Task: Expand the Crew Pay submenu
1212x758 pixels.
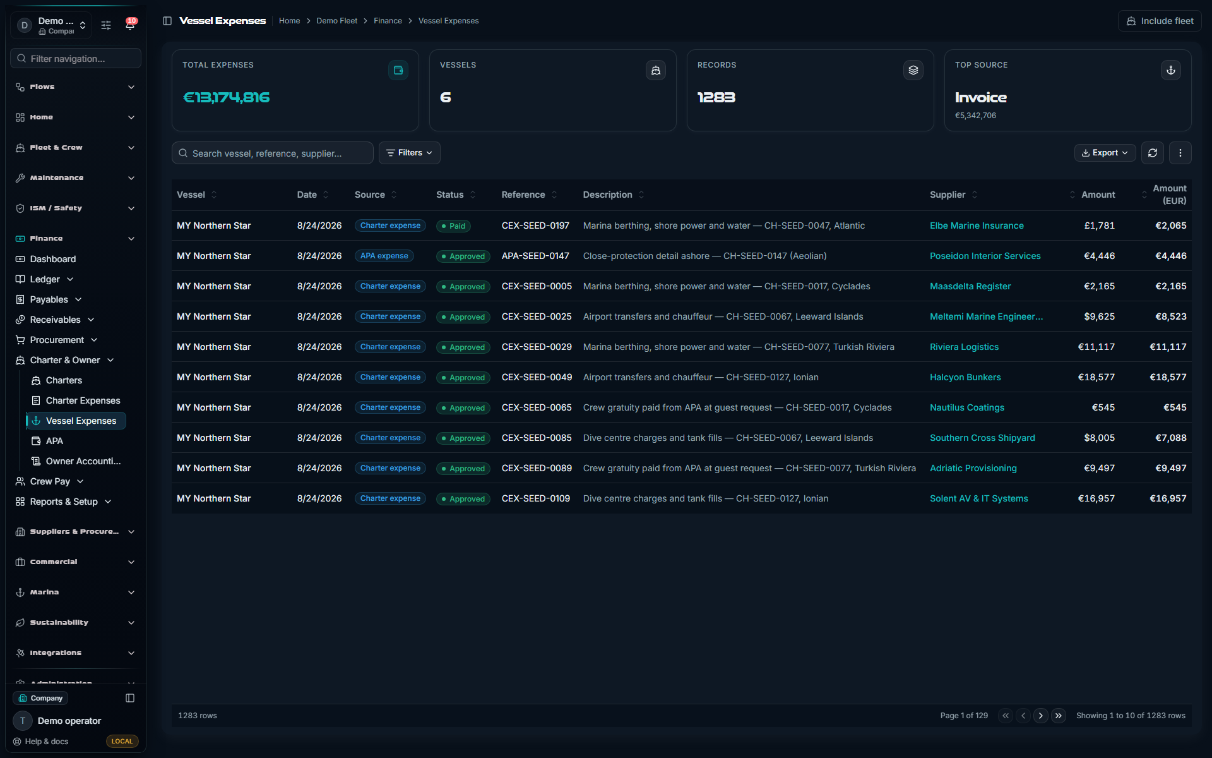Action: point(50,481)
